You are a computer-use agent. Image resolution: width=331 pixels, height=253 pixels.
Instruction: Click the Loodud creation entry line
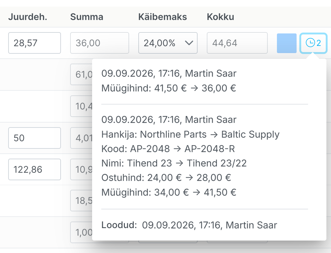click(x=189, y=225)
